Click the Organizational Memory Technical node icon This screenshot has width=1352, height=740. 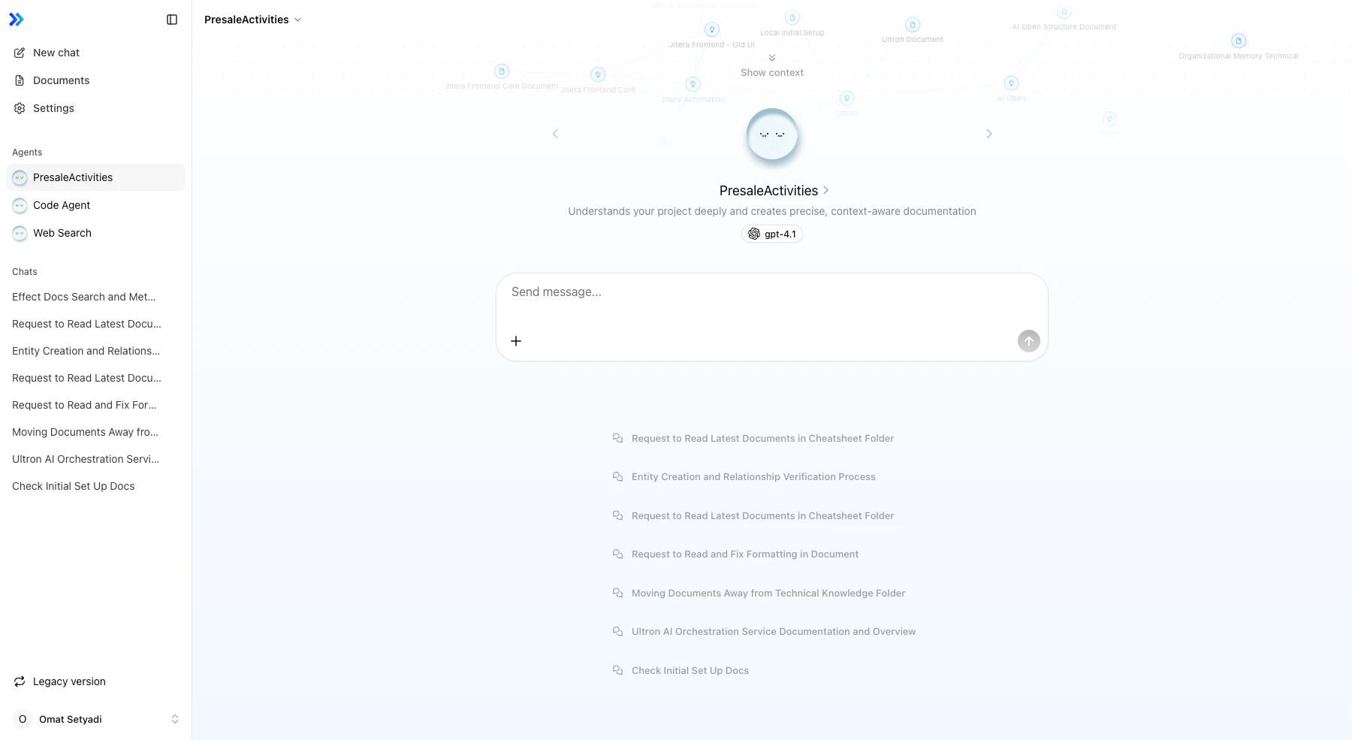pyautogui.click(x=1239, y=41)
